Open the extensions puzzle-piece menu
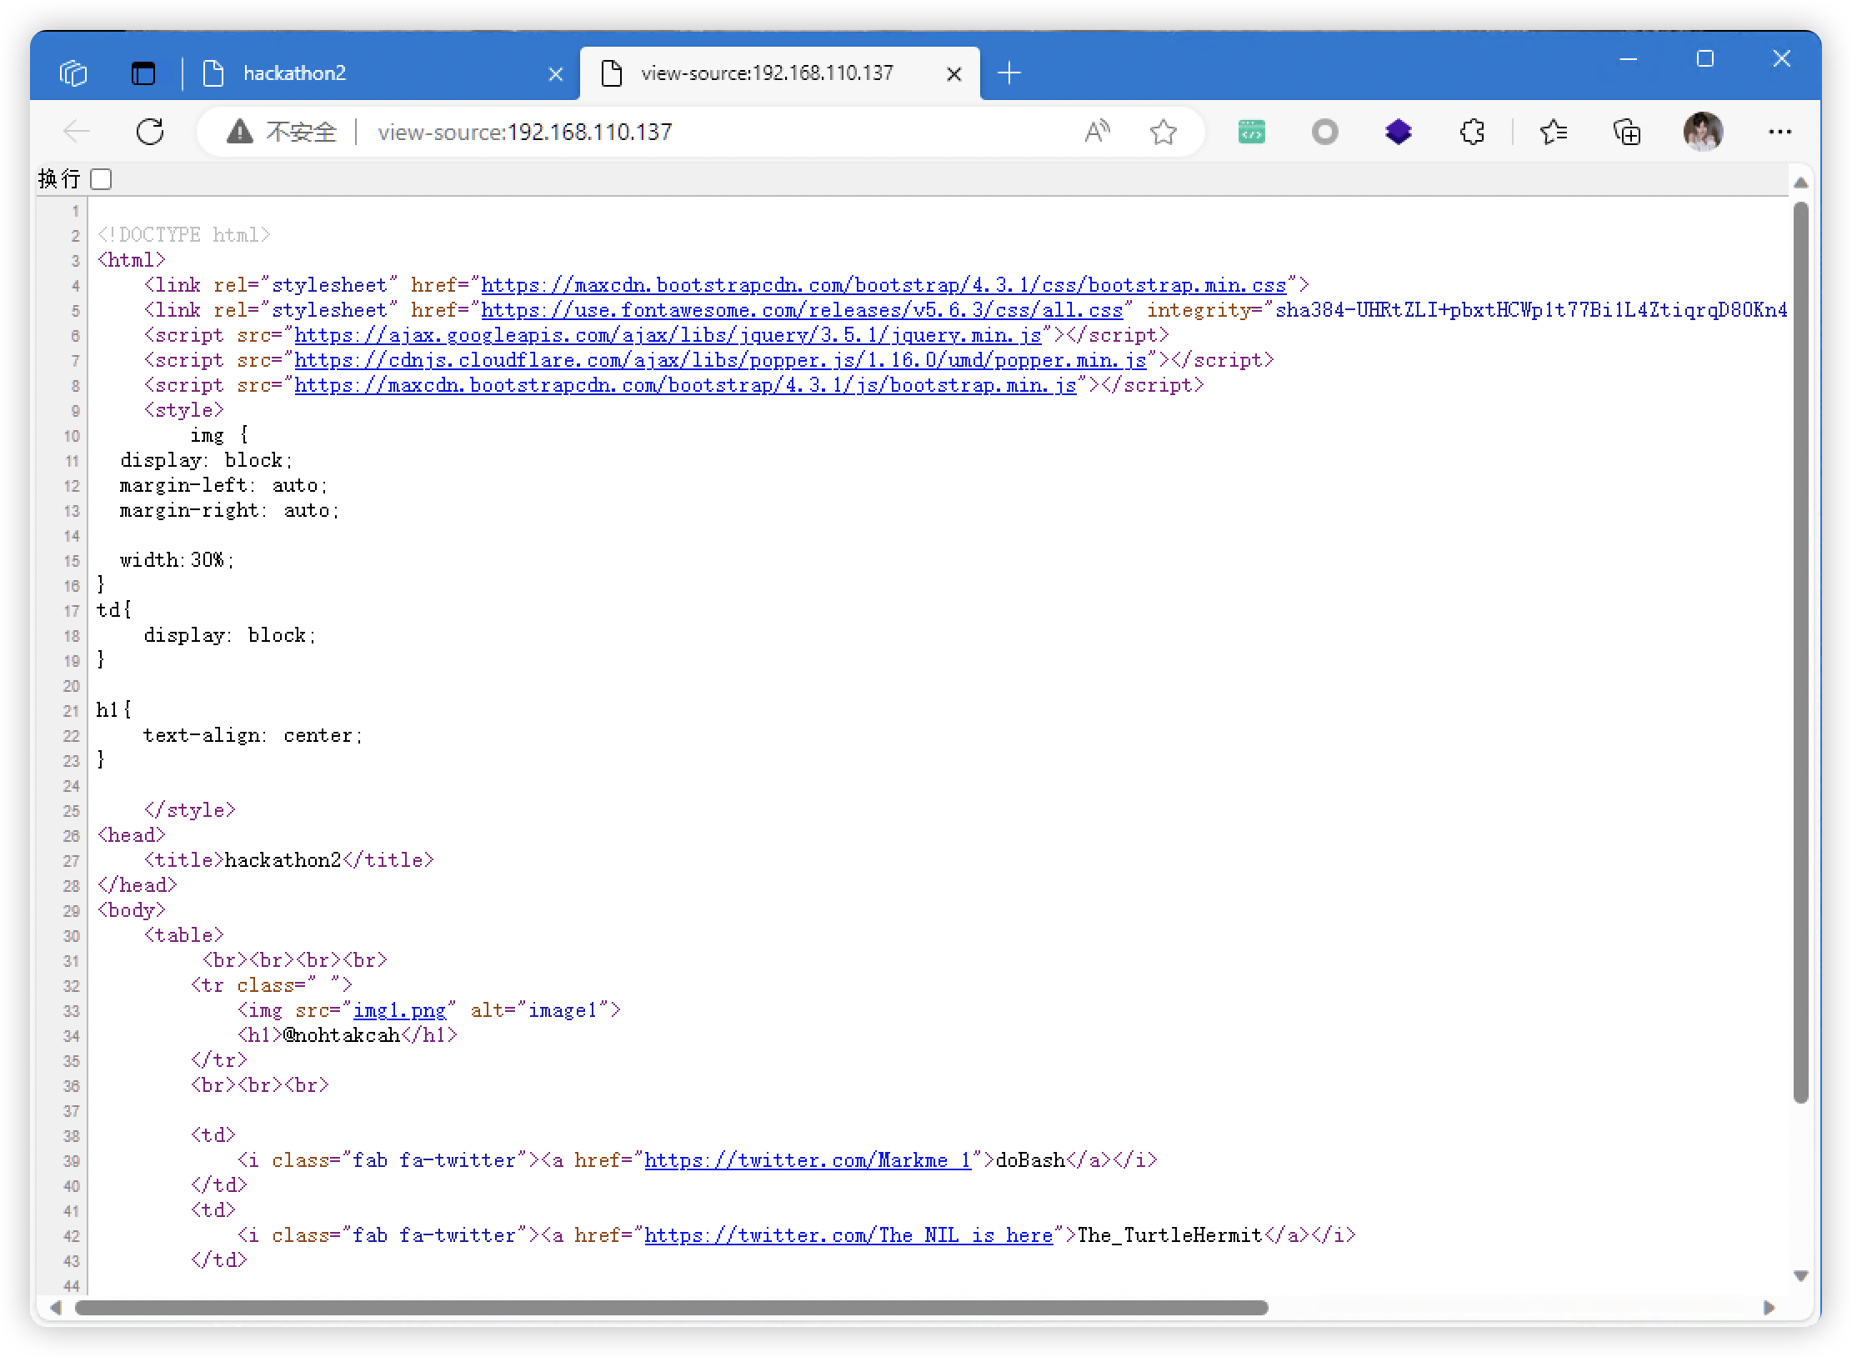 1472,131
